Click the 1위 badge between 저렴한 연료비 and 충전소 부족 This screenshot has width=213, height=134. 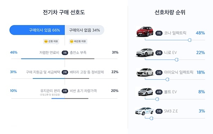(x=65, y=53)
